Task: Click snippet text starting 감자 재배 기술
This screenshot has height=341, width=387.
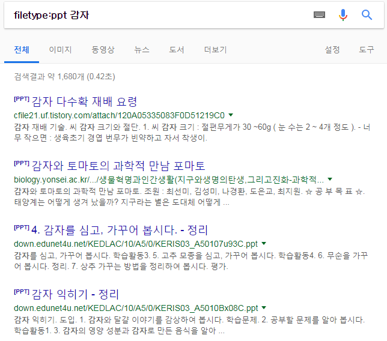Action: [x=192, y=133]
